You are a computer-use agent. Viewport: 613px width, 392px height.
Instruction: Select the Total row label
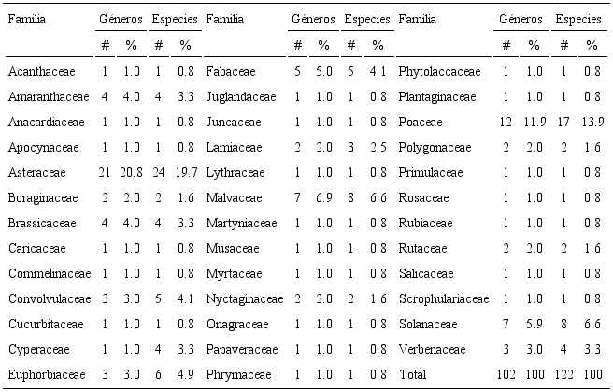pos(411,374)
